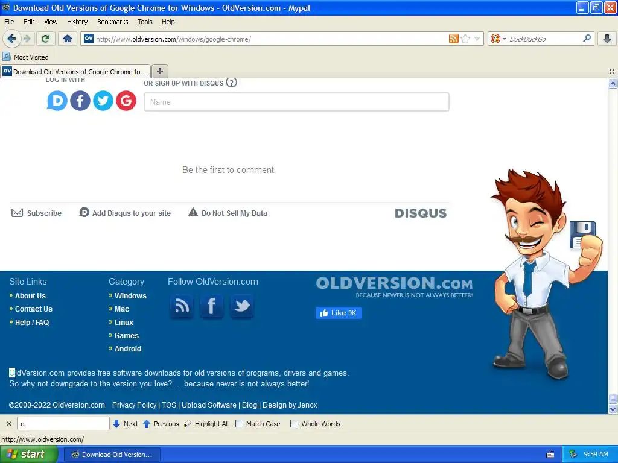Open the downloads panel arrow
Viewport: 618px width, 463px height.
(x=607, y=39)
